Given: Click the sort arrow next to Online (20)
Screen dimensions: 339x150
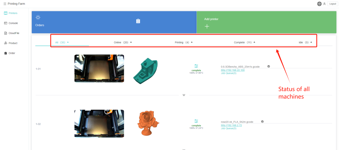Looking at the screenshot, I should tap(131, 42).
